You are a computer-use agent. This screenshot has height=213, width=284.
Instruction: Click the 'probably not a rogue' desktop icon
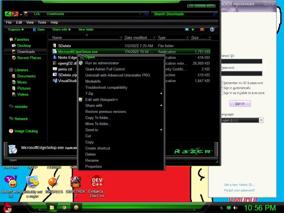click(32, 181)
